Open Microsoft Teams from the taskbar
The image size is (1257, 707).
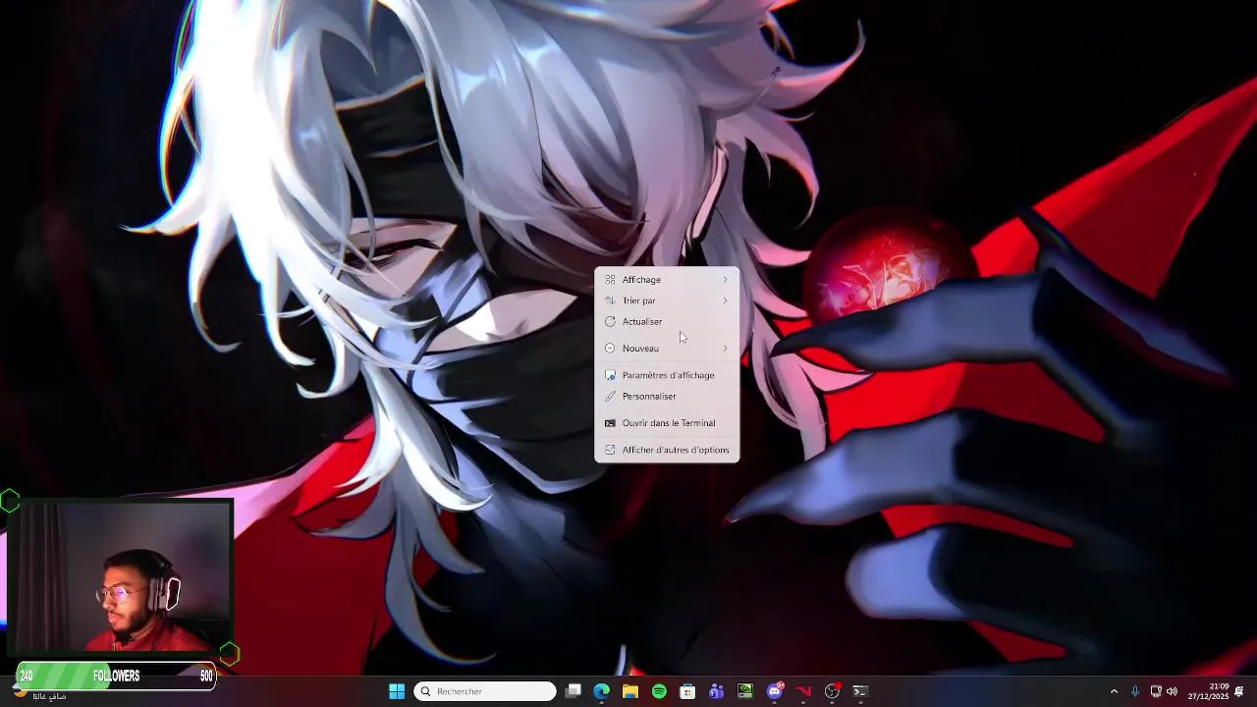tap(717, 691)
